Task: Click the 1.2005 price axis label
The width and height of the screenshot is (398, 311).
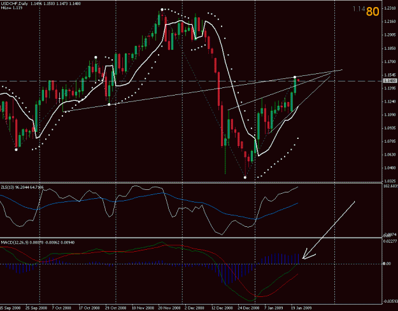Action: tap(390, 35)
